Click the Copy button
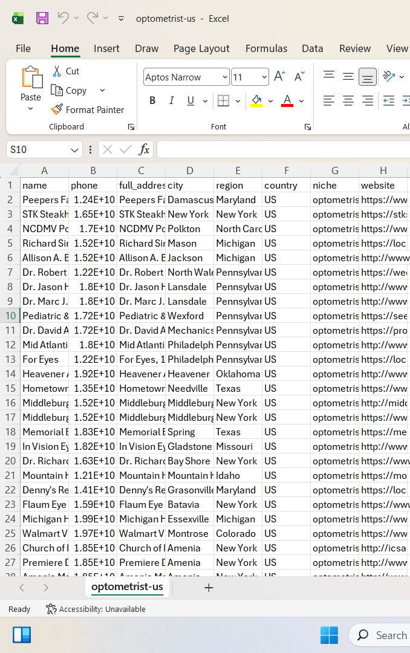 click(x=68, y=90)
